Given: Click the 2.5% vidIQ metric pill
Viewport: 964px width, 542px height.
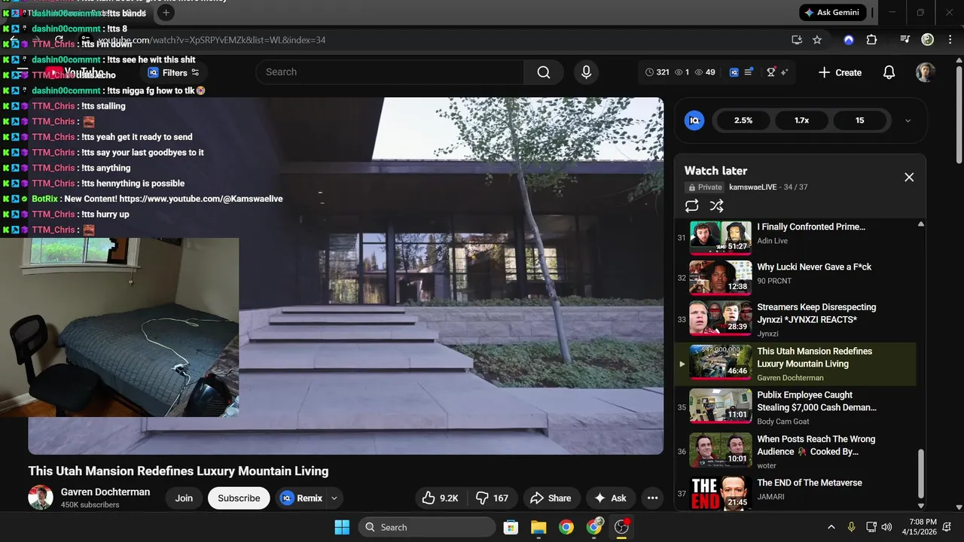Looking at the screenshot, I should pyautogui.click(x=743, y=120).
